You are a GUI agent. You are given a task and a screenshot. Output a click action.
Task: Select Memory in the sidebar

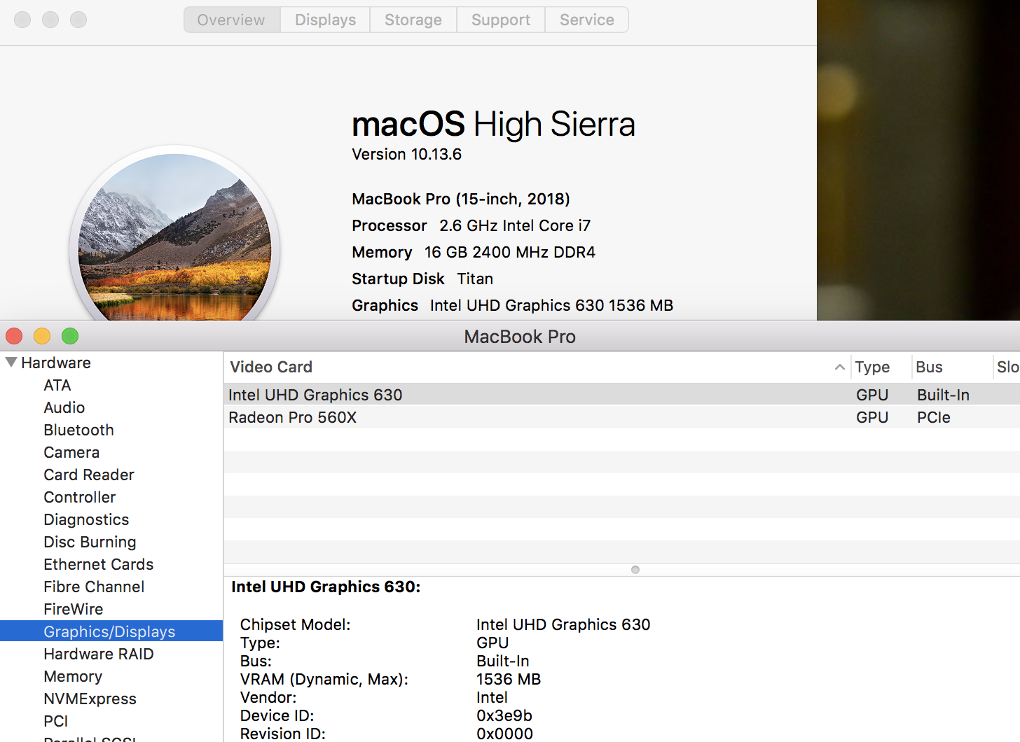tap(73, 676)
